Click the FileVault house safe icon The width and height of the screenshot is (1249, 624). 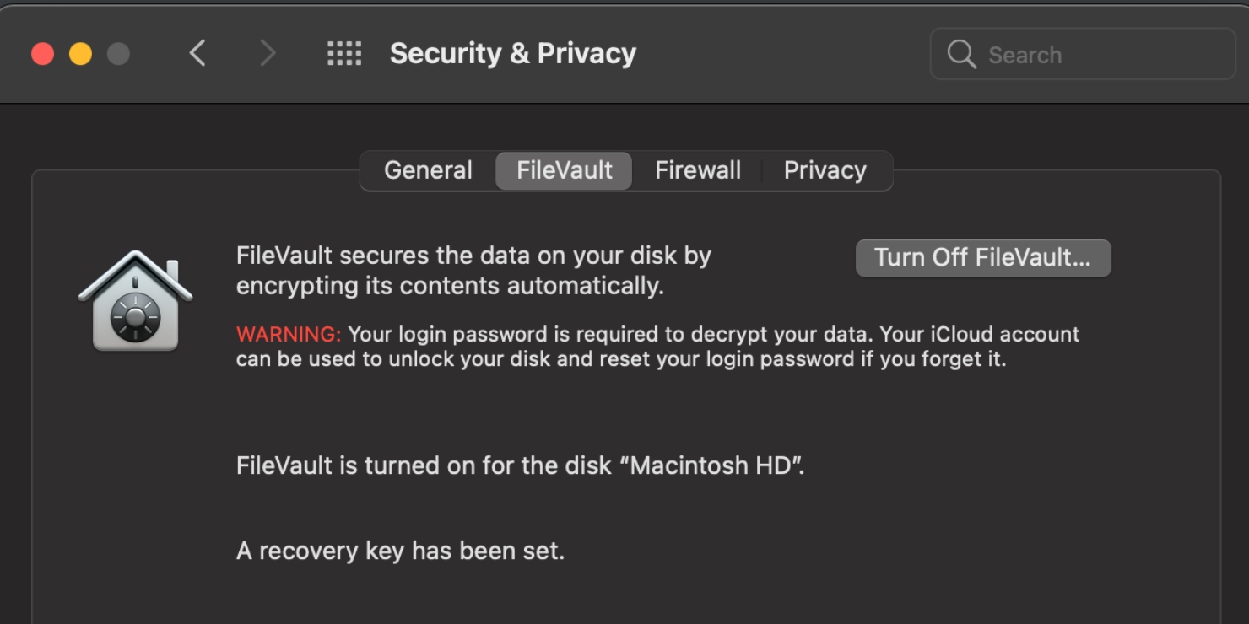click(135, 300)
